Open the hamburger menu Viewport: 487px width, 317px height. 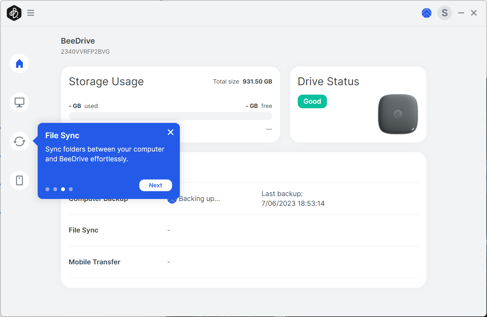pos(31,13)
